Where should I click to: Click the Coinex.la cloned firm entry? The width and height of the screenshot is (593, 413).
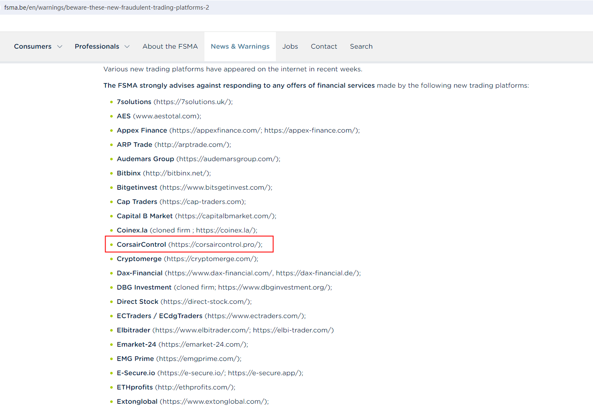tap(132, 230)
